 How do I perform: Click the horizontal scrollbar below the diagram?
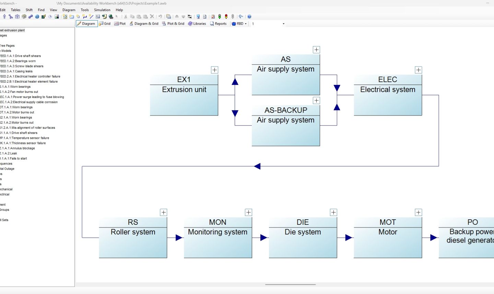291,284
